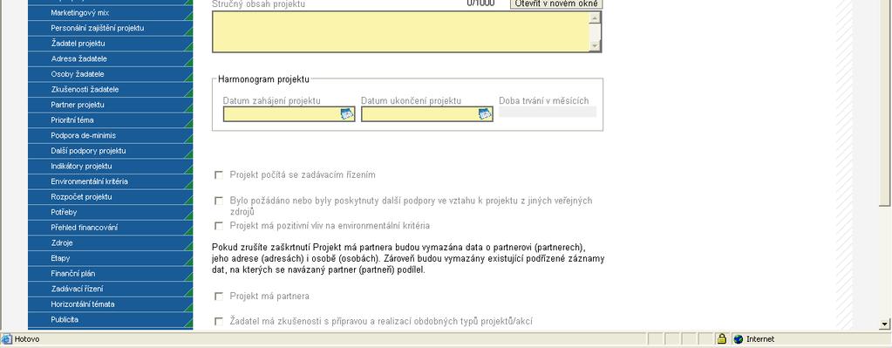Click the main page vertical scrollbar thumb
This screenshot has width=892, height=348.
885,102
